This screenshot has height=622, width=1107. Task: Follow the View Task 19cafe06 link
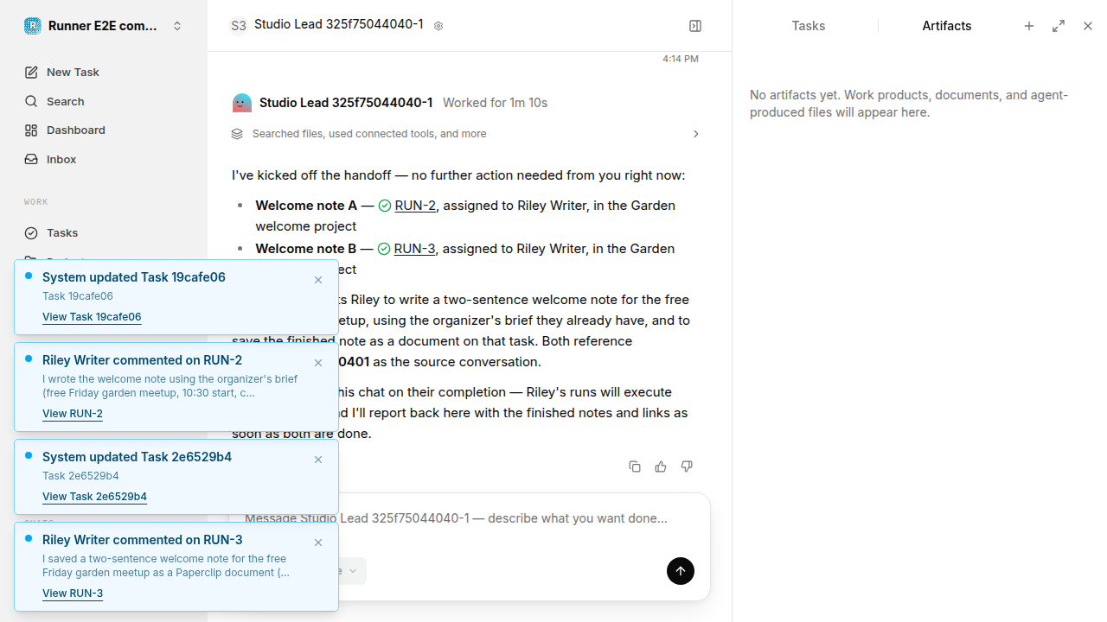92,317
